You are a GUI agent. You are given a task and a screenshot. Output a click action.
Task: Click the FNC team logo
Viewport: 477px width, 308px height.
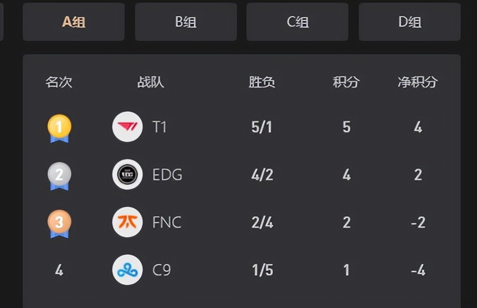tap(127, 222)
